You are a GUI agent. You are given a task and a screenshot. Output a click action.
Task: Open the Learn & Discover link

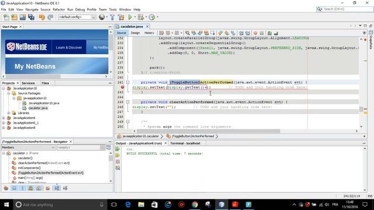(69, 47)
